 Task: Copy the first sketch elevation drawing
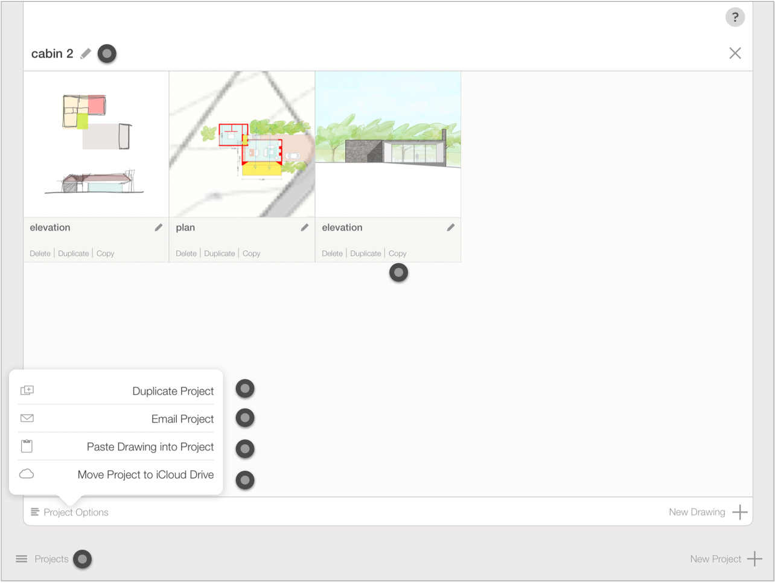(105, 253)
